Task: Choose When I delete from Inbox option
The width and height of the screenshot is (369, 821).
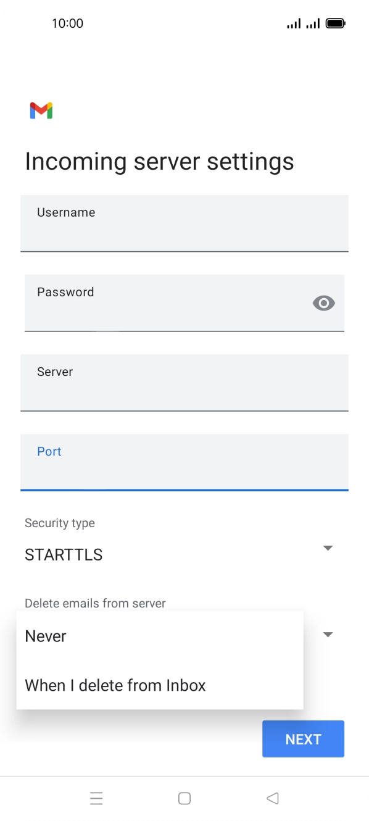Action: point(115,685)
